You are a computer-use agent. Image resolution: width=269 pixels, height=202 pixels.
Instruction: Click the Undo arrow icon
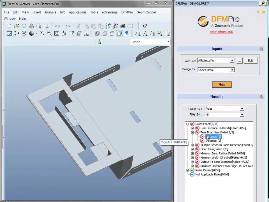click(x=57, y=26)
